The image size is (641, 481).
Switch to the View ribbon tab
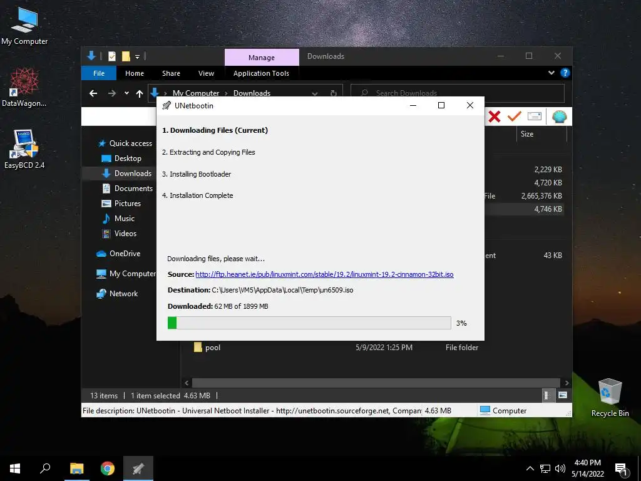(206, 73)
